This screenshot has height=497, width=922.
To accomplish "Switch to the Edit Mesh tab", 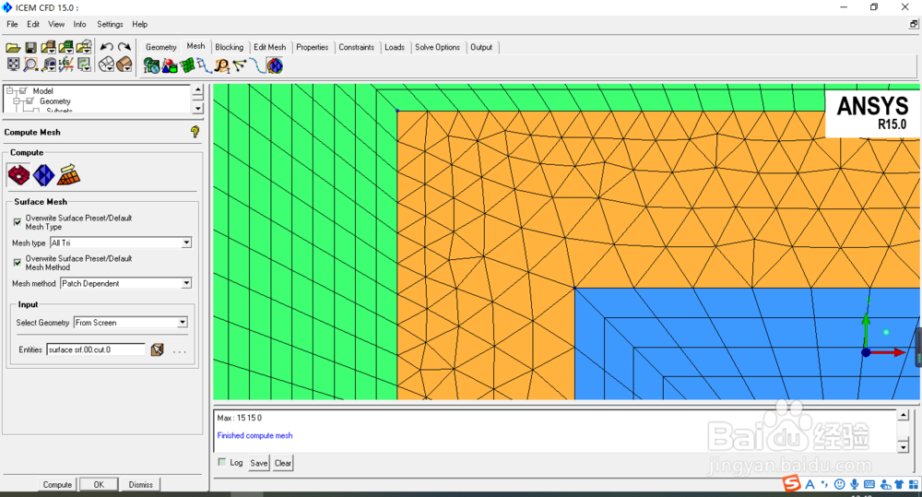I will (x=270, y=47).
